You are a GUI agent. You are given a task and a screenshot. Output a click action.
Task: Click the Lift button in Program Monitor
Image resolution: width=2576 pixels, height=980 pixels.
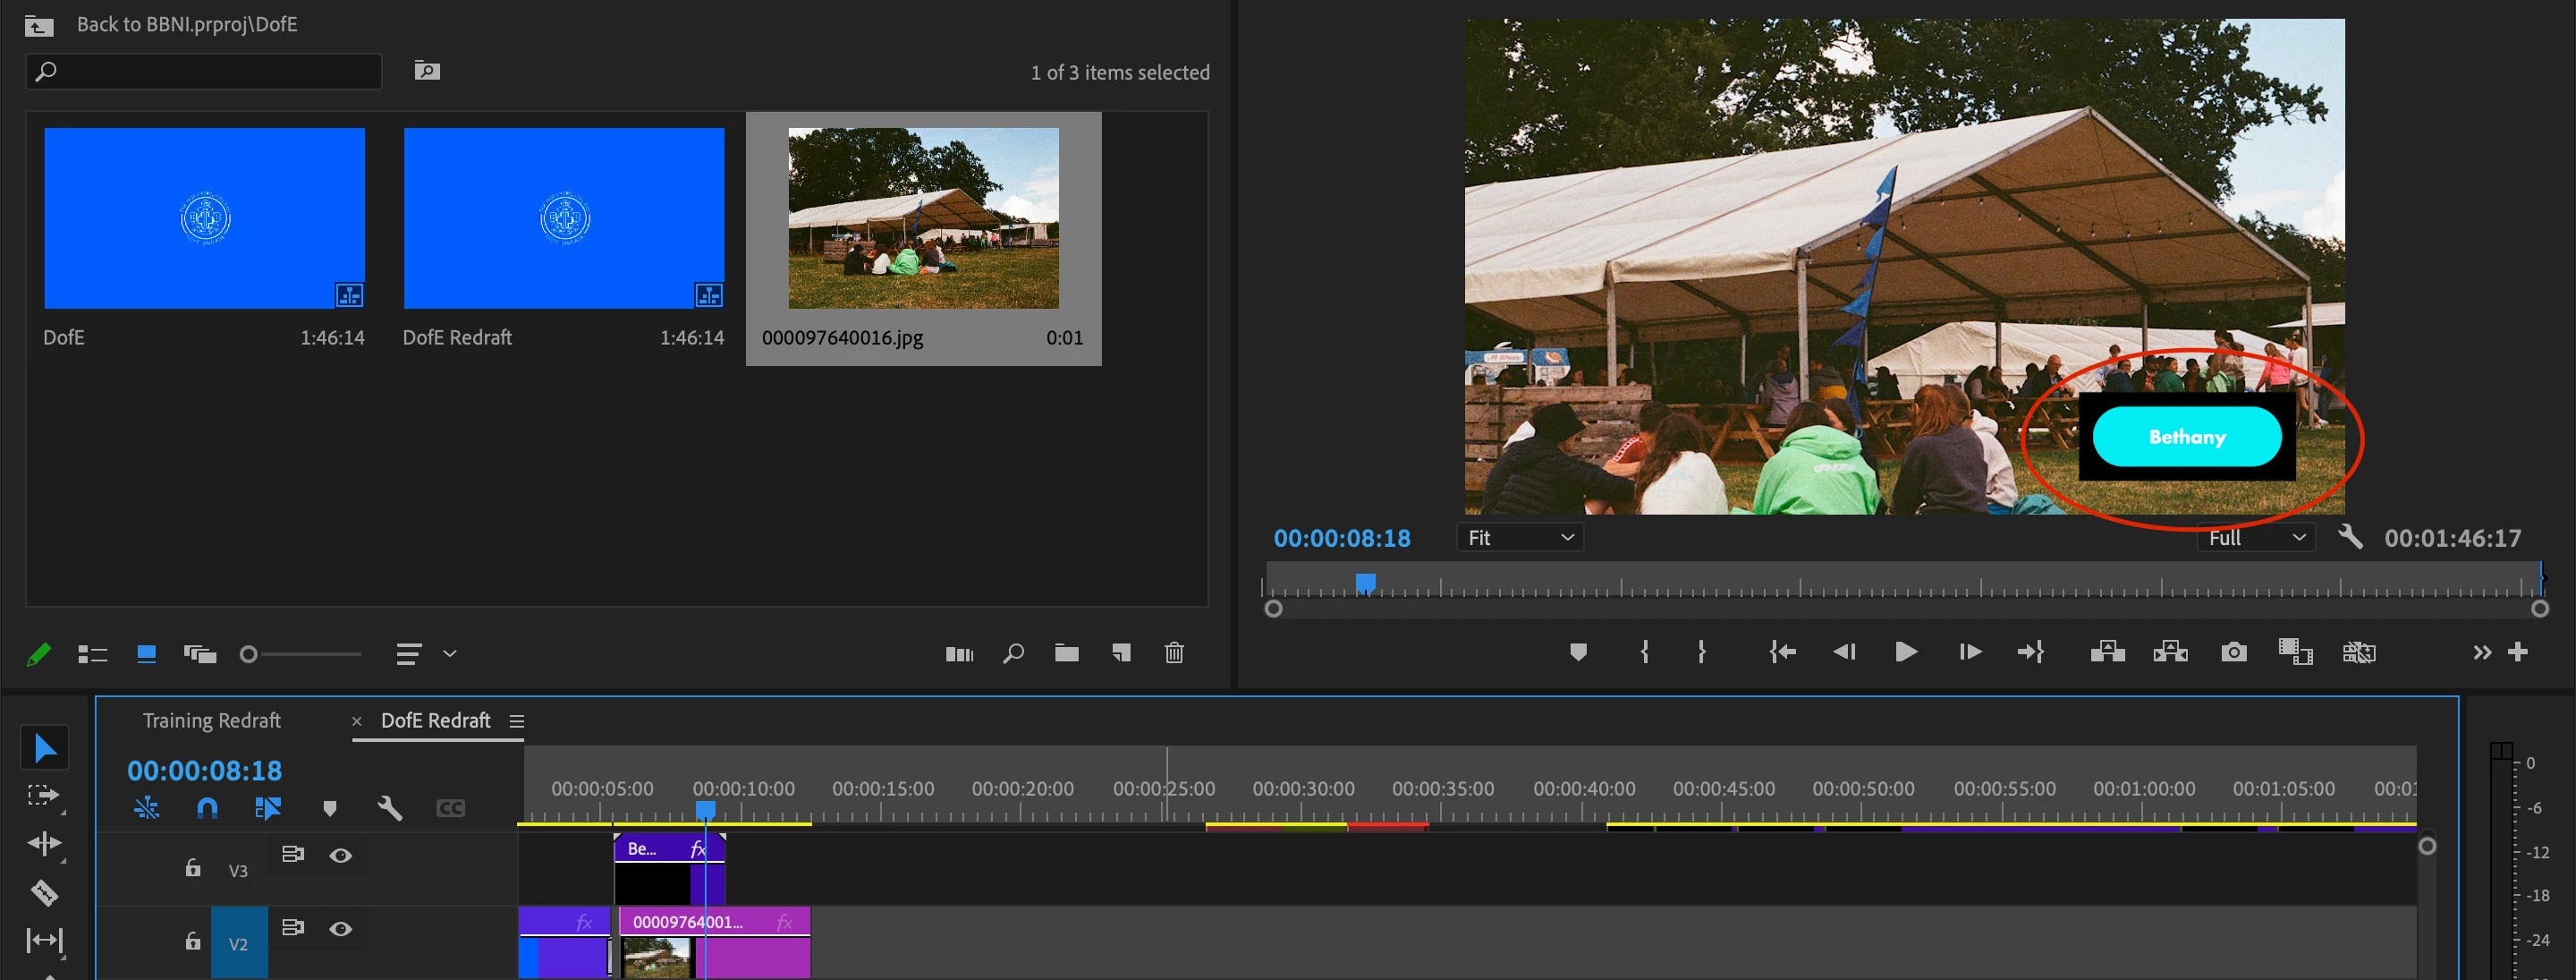click(2107, 652)
